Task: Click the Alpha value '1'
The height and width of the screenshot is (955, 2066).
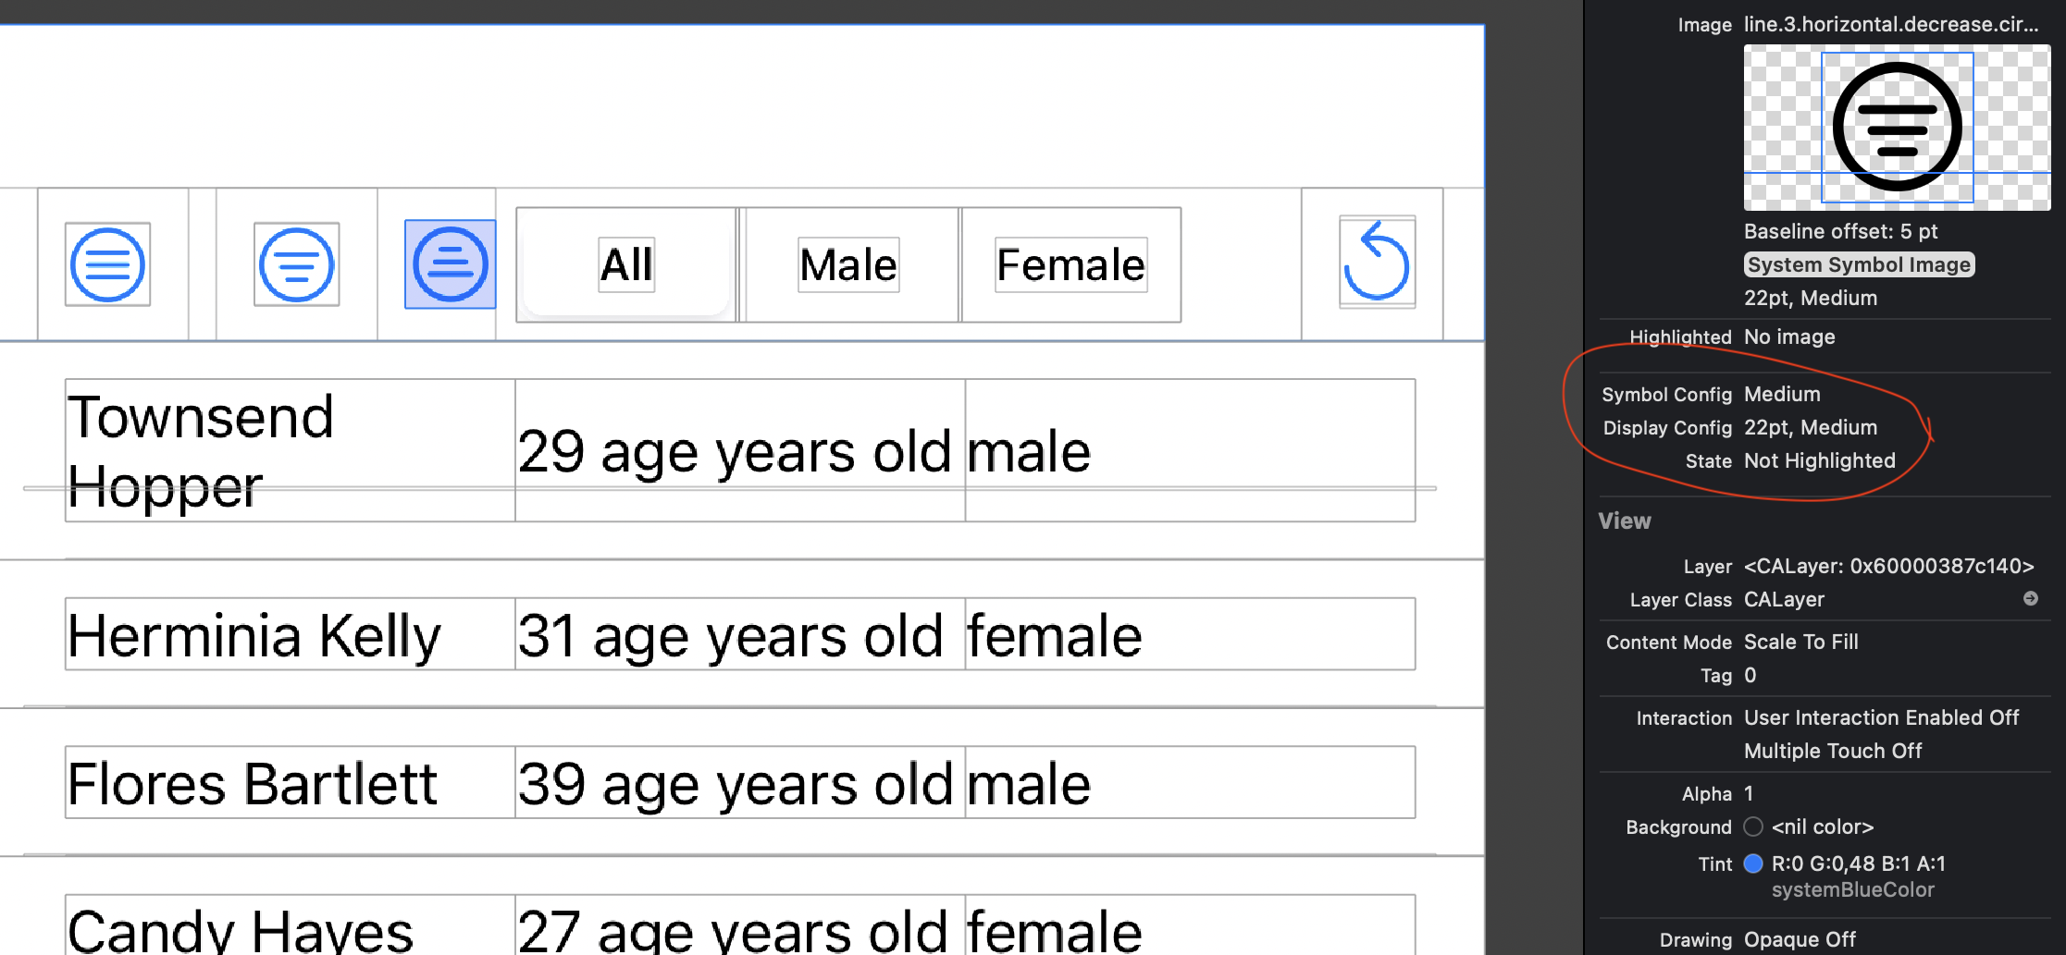Action: (1749, 793)
